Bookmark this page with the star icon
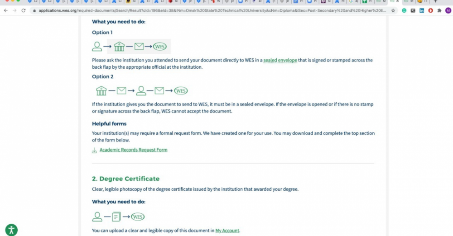The height and width of the screenshot is (236, 453). (x=393, y=10)
